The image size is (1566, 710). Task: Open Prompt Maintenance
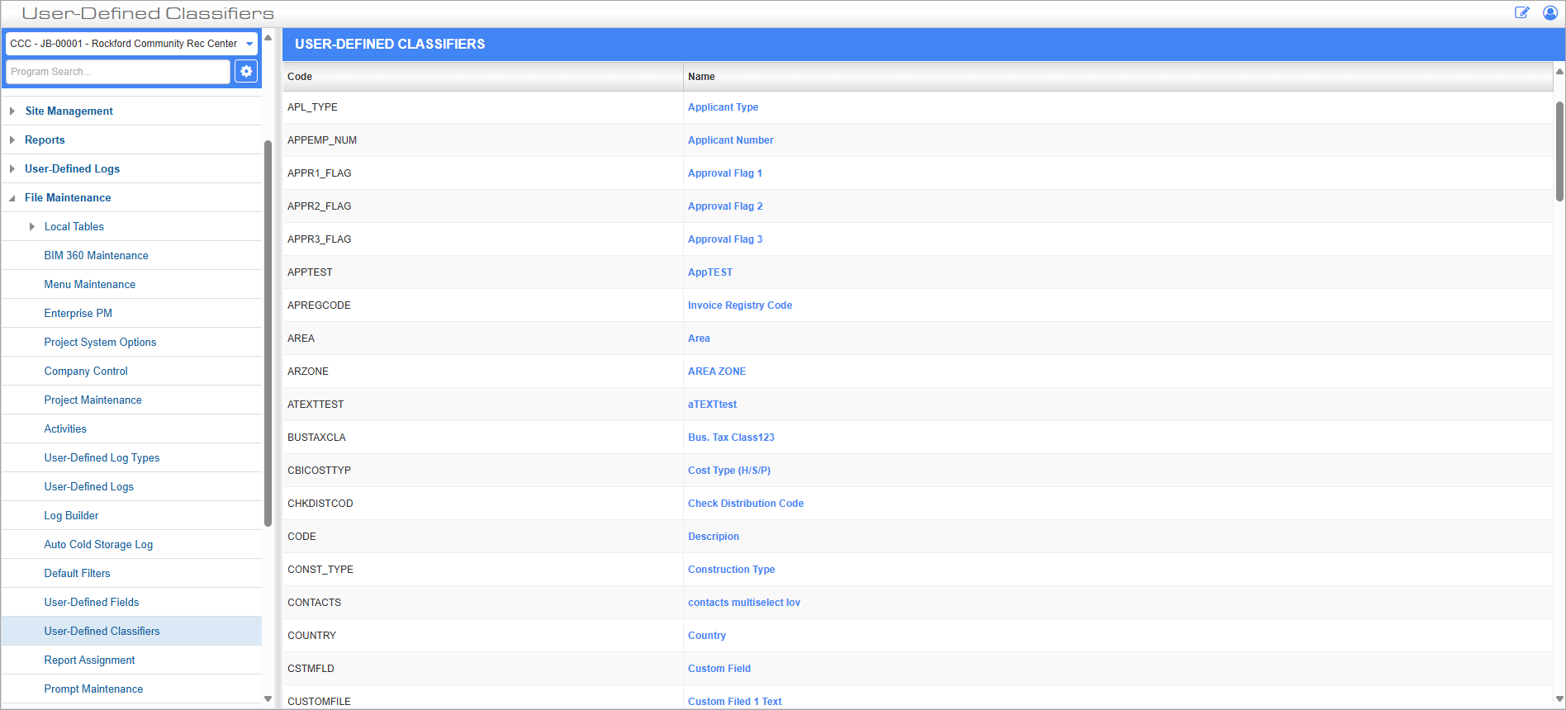[x=93, y=689]
